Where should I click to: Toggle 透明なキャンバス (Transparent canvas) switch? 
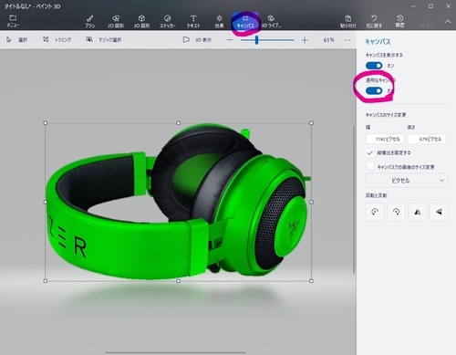coord(374,90)
